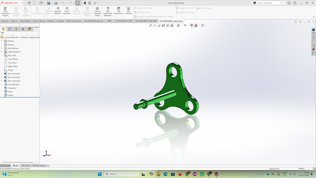Click Previous View icon in heads-up toolbar
The width and height of the screenshot is (316, 178).
pyautogui.click(x=159, y=26)
